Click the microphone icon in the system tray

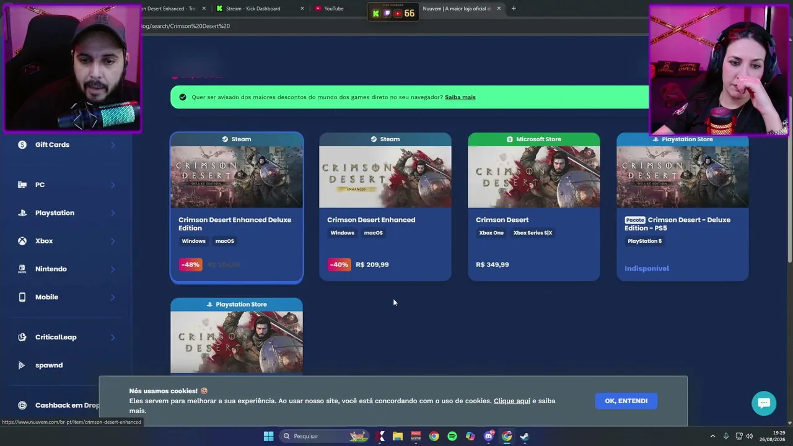[x=726, y=436]
